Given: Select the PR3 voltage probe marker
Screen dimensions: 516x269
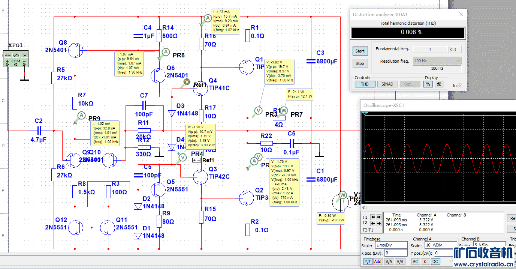Looking at the screenshot, I should point(258,111).
